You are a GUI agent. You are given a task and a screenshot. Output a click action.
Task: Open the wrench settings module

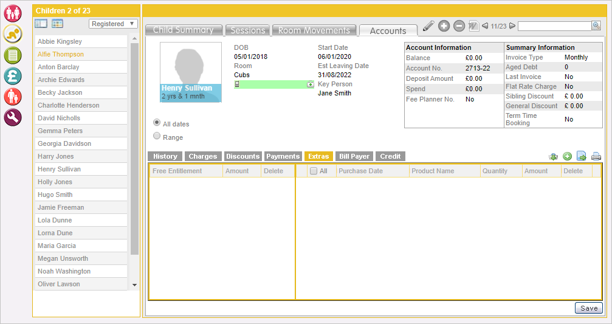[13, 117]
